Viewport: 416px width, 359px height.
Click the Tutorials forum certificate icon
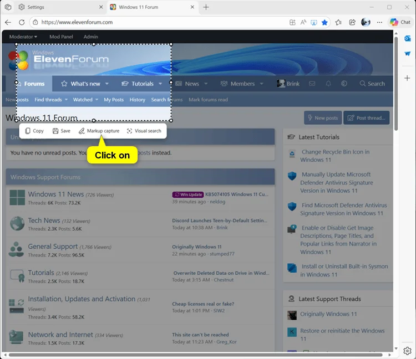[x=17, y=276]
